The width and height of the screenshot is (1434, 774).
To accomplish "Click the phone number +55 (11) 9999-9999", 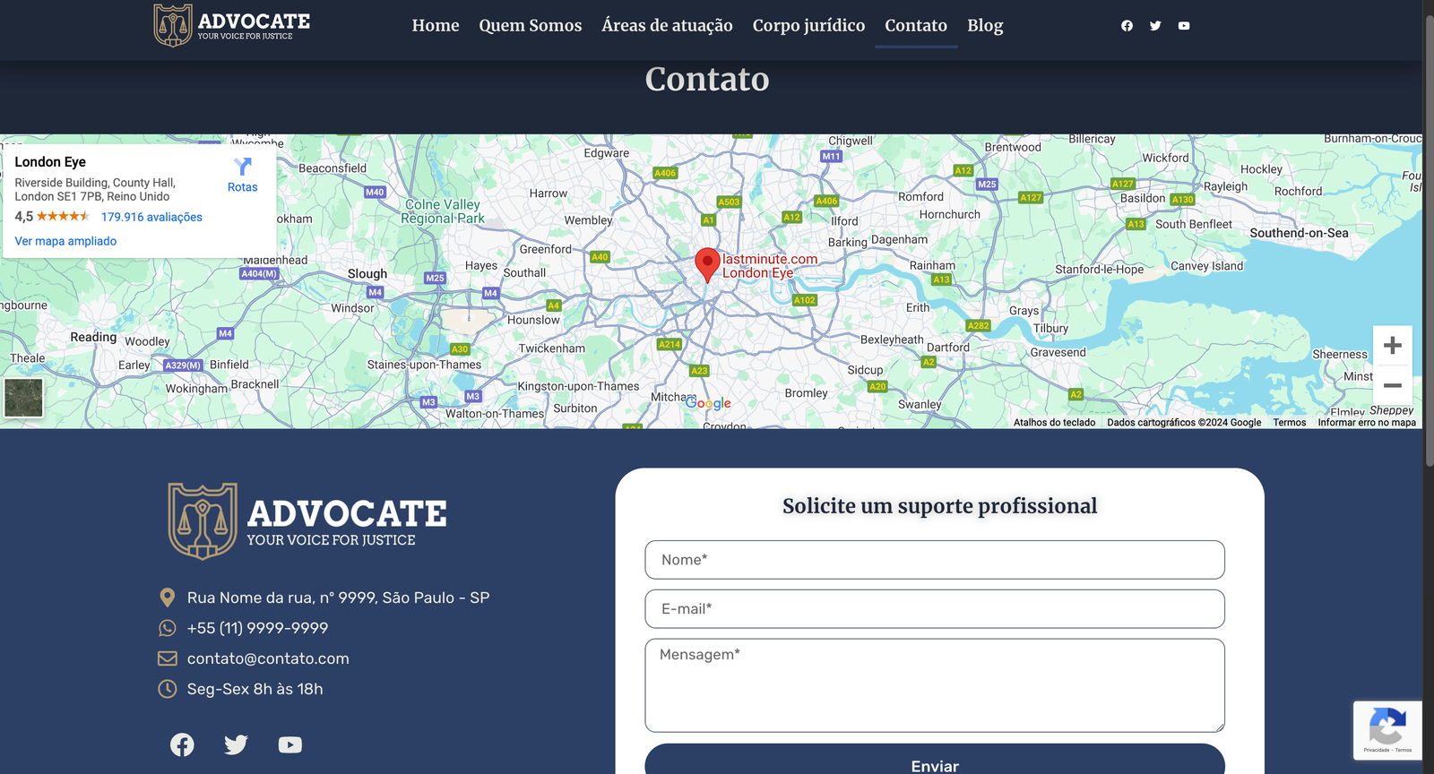I will tap(257, 628).
